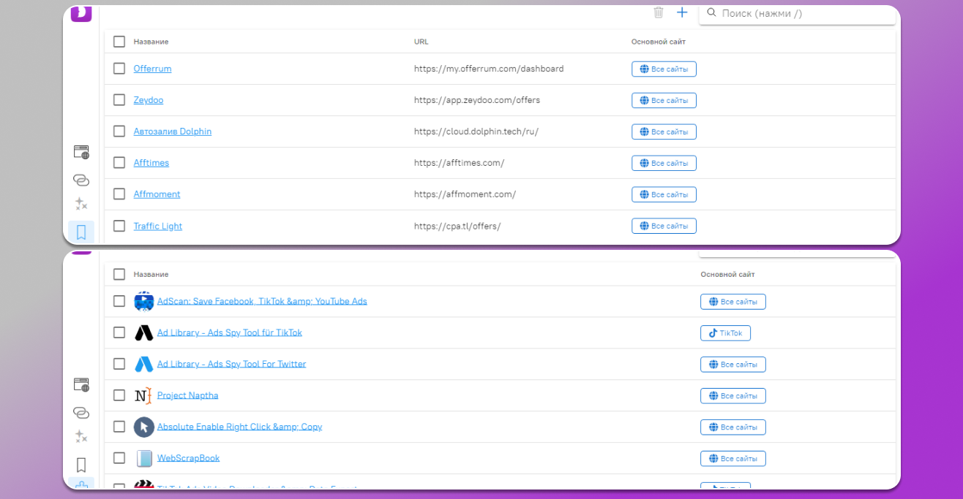963x499 pixels.
Task: Click the plus icon to add bookmark
Action: tap(682, 12)
